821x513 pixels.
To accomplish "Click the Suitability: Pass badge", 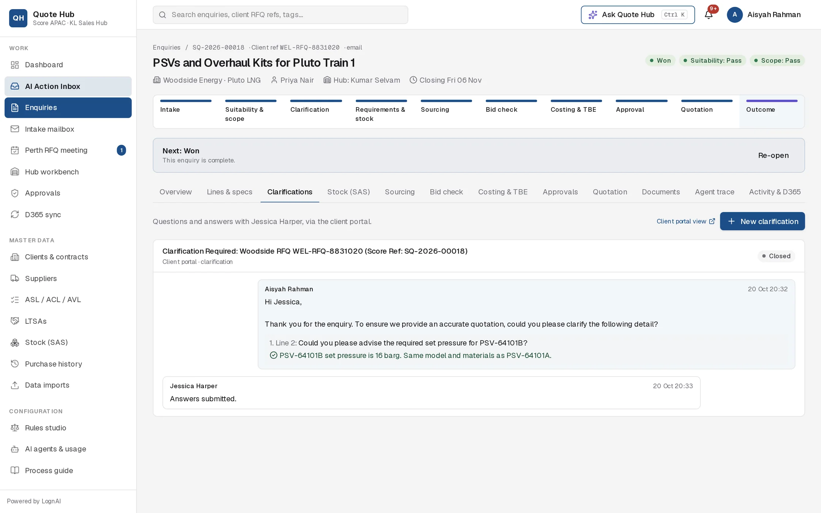I will click(x=712, y=60).
